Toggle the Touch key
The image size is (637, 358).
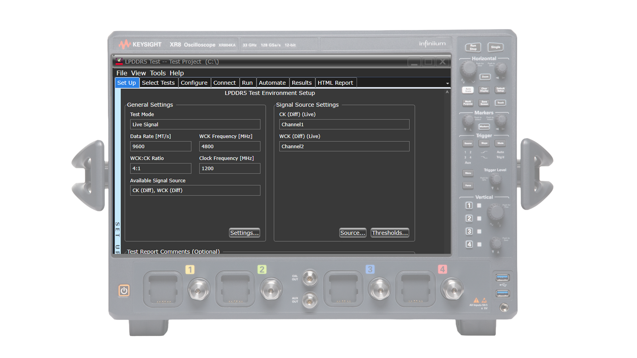(x=500, y=103)
